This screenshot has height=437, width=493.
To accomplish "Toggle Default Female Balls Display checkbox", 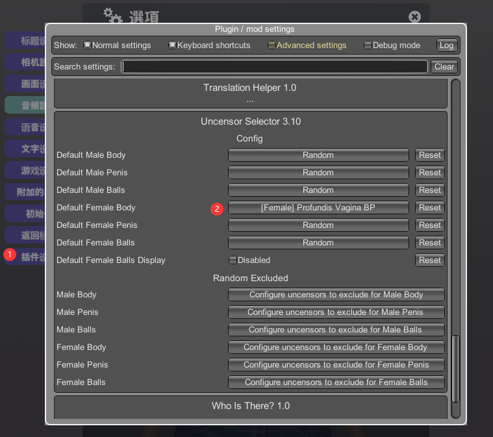I will tap(233, 260).
